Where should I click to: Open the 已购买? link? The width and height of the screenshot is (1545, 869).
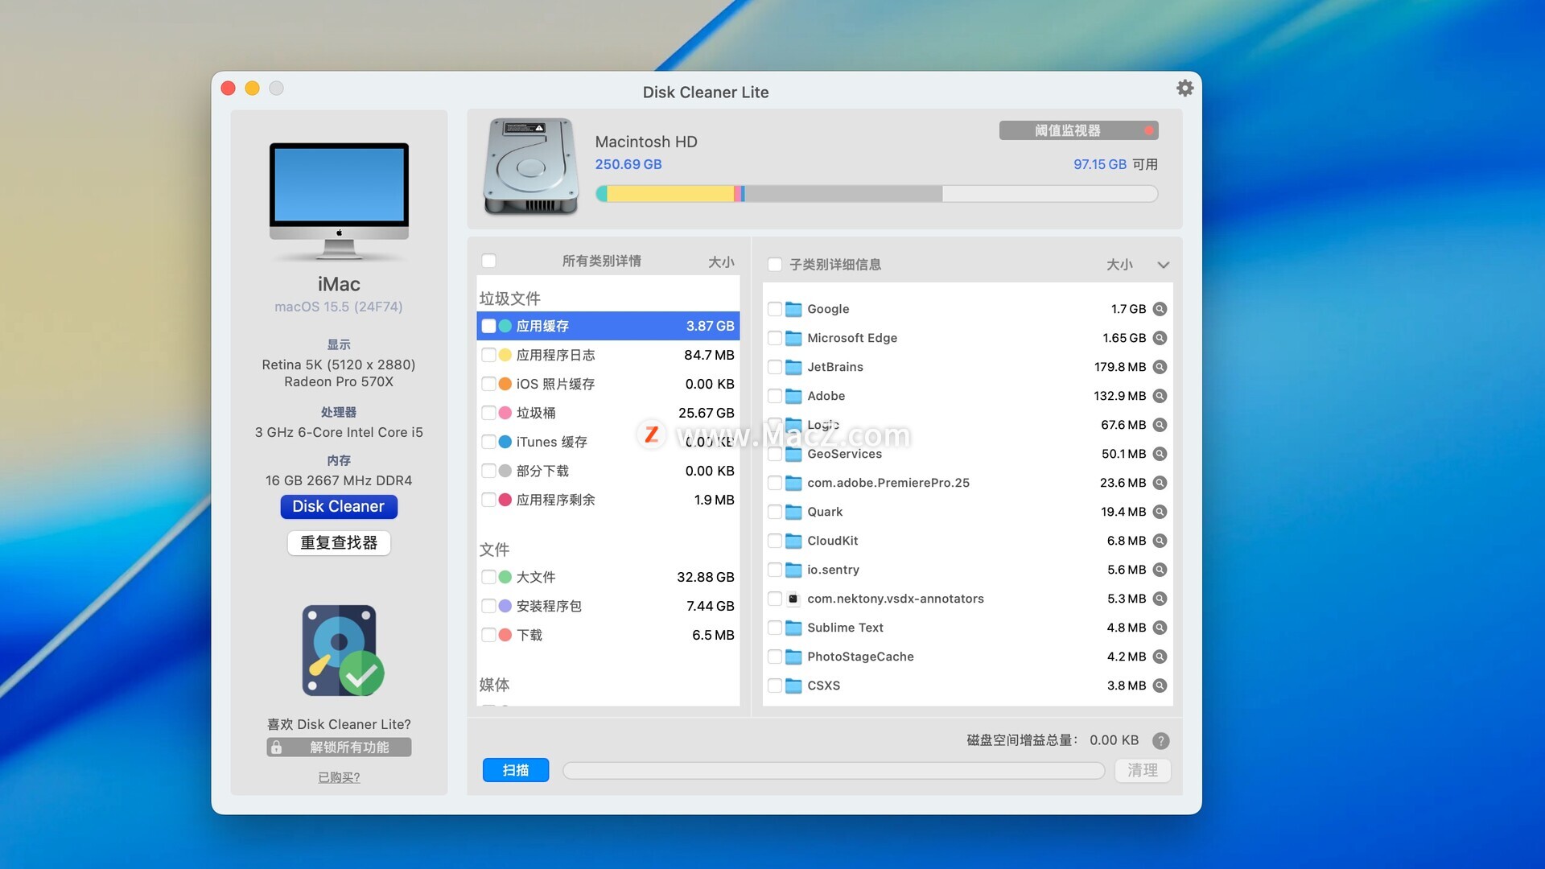(x=339, y=777)
